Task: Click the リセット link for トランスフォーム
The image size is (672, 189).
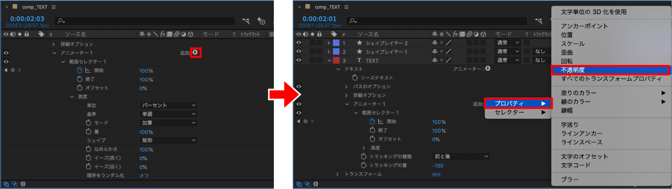Action: [436, 174]
